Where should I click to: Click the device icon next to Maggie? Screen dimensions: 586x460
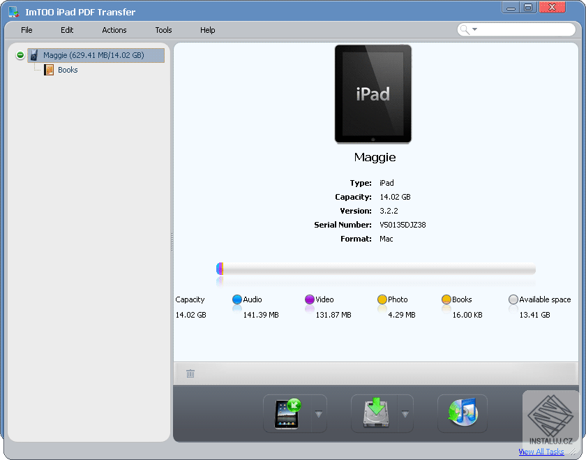(x=34, y=55)
